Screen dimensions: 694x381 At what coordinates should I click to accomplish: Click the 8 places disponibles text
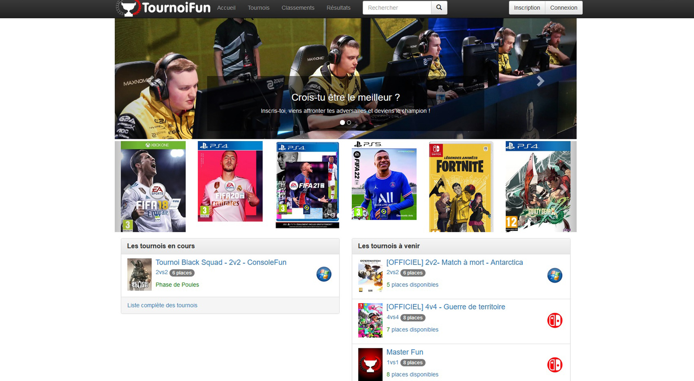click(412, 375)
